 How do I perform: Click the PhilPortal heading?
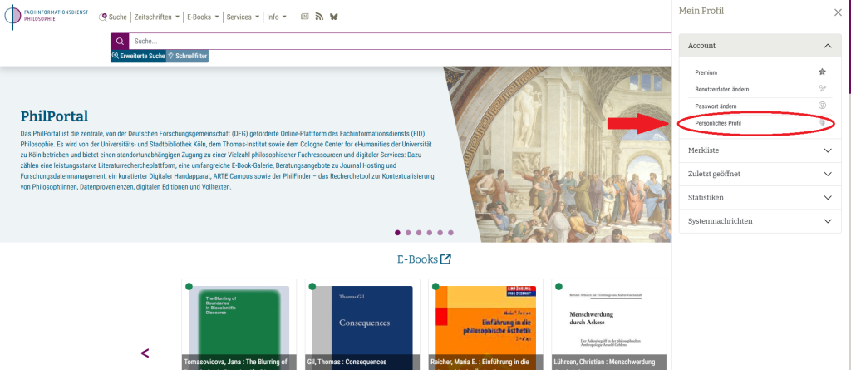(x=54, y=116)
